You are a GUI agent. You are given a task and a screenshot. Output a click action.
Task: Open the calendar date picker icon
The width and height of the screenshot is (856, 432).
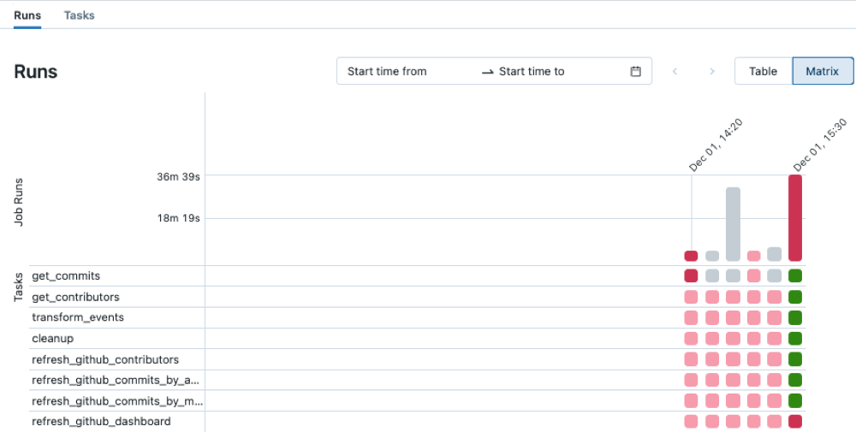(636, 72)
